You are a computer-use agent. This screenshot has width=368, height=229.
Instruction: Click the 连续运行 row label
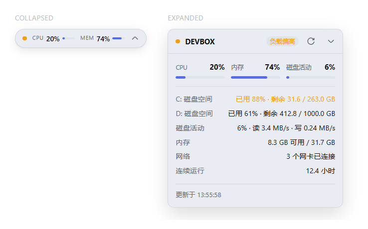click(190, 171)
